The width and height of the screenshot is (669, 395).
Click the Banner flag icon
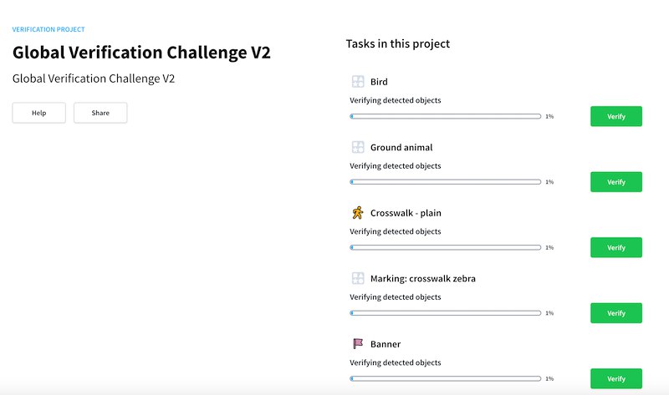358,343
